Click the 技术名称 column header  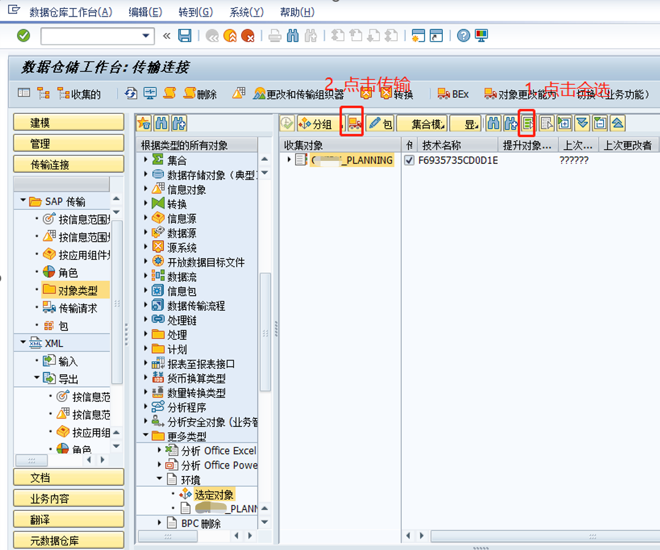pos(458,145)
